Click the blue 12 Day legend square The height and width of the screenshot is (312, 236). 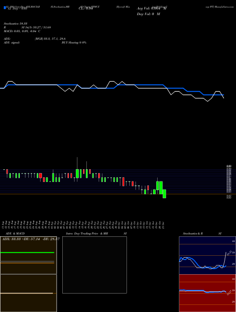pos(5,8)
